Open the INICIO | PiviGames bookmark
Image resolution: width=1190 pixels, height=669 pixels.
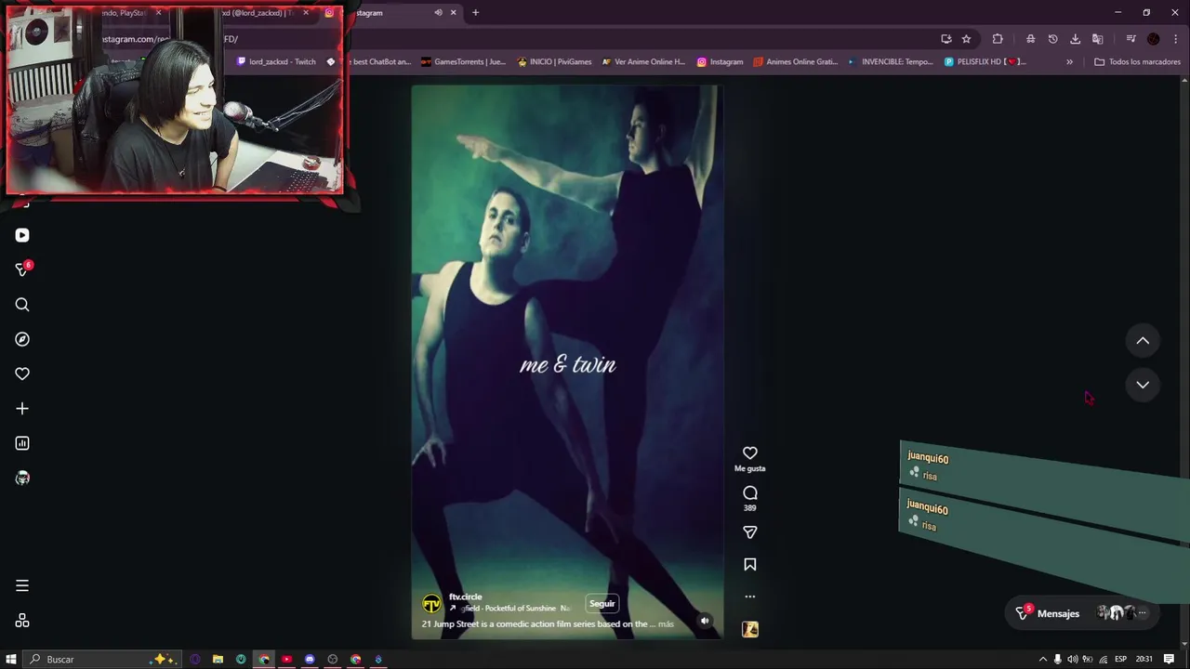coord(555,61)
